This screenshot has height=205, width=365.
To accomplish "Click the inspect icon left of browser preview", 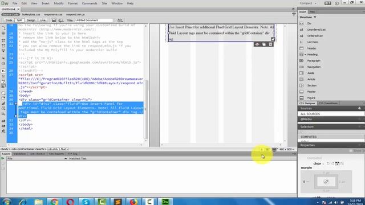I will pyautogui.click(x=54, y=20).
